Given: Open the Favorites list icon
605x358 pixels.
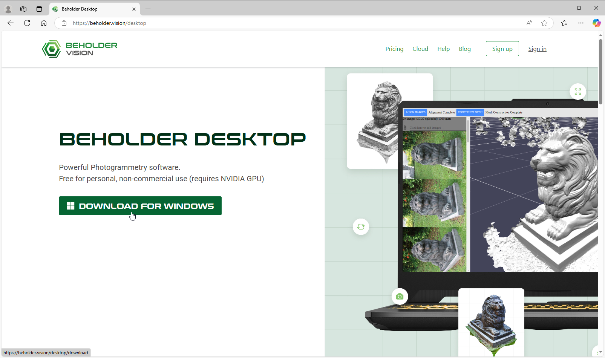Looking at the screenshot, I should click(564, 23).
